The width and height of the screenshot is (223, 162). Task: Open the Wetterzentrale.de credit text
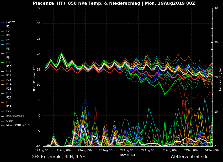[189, 157]
